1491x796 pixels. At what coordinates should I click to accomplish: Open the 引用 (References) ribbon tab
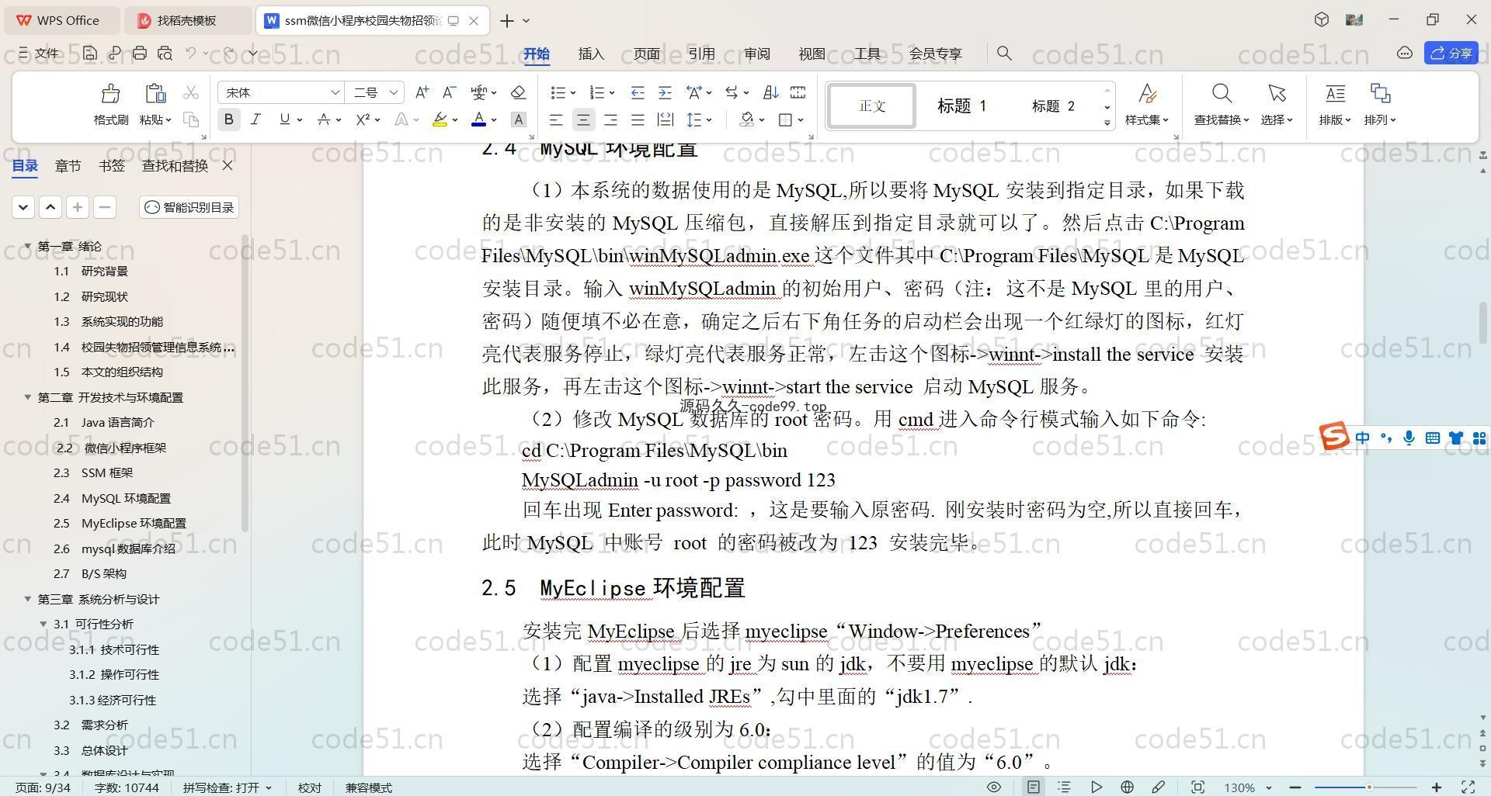pos(701,54)
